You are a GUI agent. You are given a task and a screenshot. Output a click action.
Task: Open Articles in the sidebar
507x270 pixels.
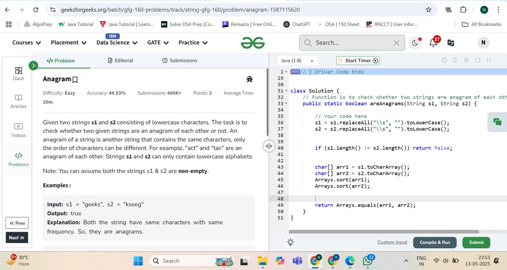click(x=19, y=101)
